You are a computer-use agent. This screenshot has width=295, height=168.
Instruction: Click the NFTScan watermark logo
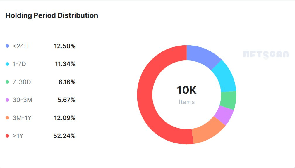[266, 54]
